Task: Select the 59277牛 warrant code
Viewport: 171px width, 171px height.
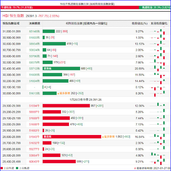Action: tap(34, 149)
